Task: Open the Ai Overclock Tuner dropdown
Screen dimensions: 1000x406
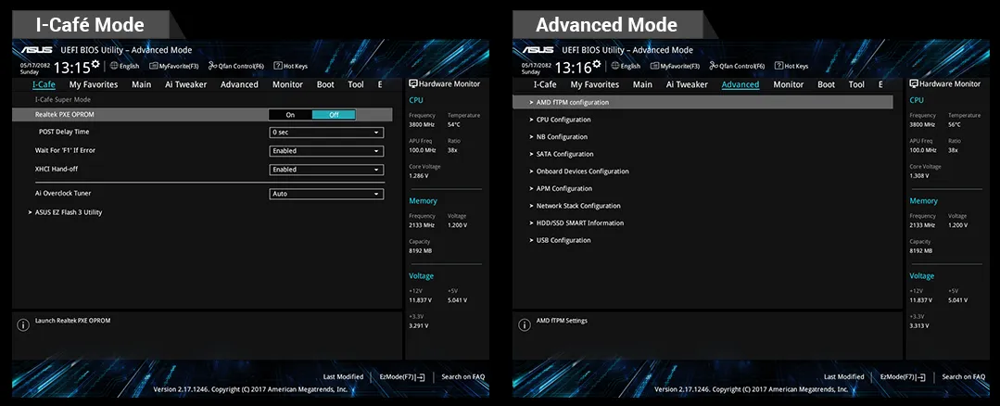Action: 326,194
